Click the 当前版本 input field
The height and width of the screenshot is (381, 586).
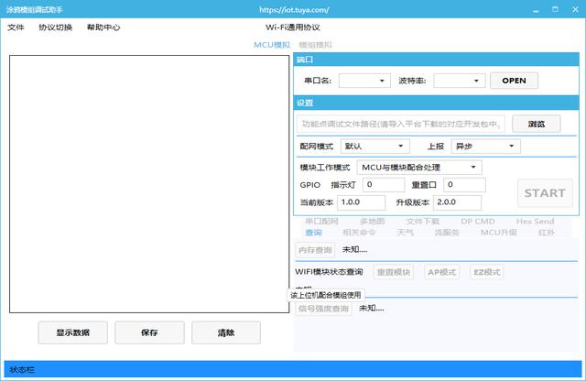361,202
